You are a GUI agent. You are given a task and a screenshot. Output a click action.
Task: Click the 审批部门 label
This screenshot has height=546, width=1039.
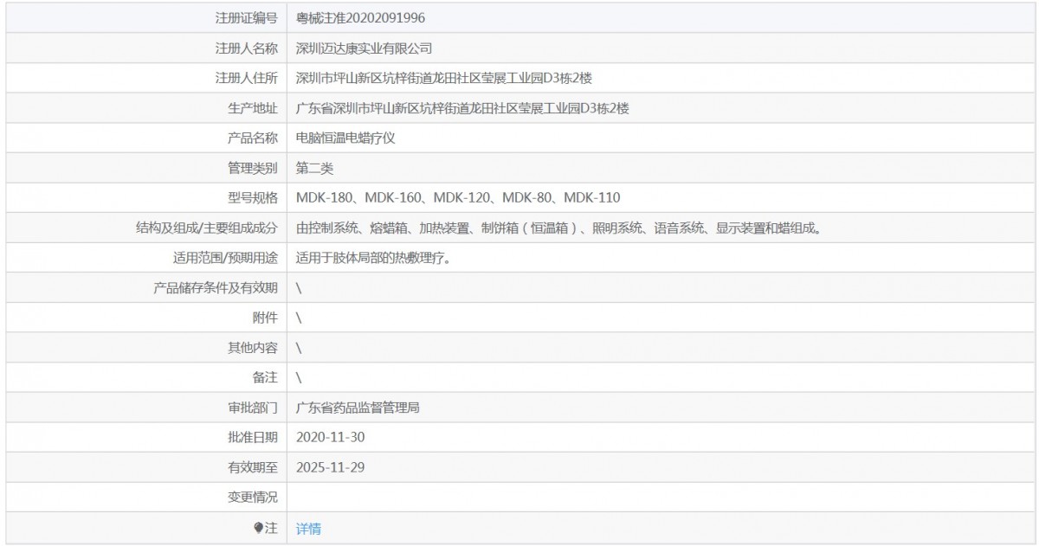(252, 408)
